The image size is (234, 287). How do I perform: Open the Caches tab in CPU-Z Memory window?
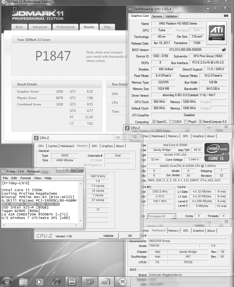click(53, 146)
